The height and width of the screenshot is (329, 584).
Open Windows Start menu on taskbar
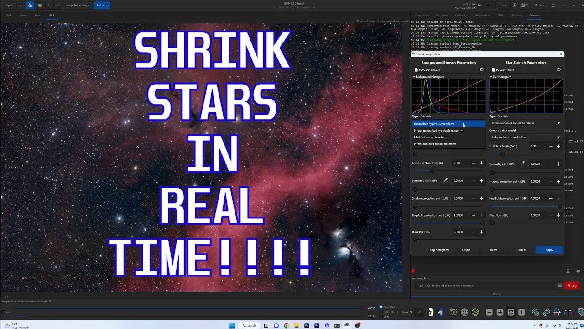point(232,325)
